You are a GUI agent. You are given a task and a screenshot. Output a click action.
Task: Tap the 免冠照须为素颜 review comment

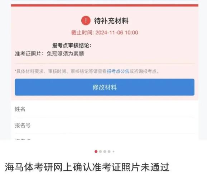[x=65, y=54]
